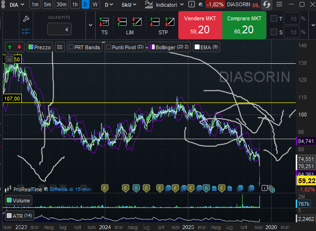Click the Bollinger purple color swatch
Screen dimensions: 316x231
point(152,47)
